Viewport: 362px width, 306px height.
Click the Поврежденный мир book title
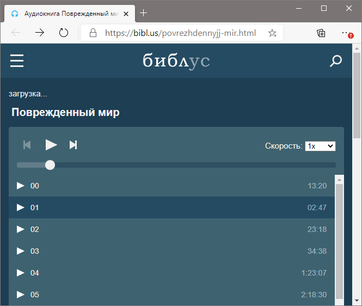(65, 112)
